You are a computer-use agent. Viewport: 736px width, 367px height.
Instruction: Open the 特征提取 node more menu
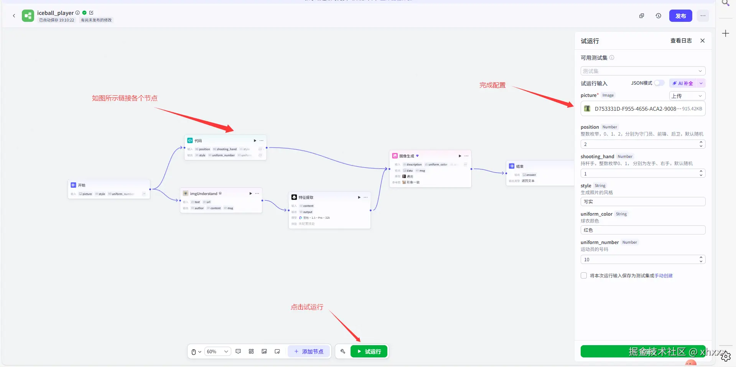click(366, 197)
